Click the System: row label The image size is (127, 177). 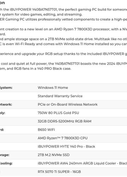coord(6,88)
